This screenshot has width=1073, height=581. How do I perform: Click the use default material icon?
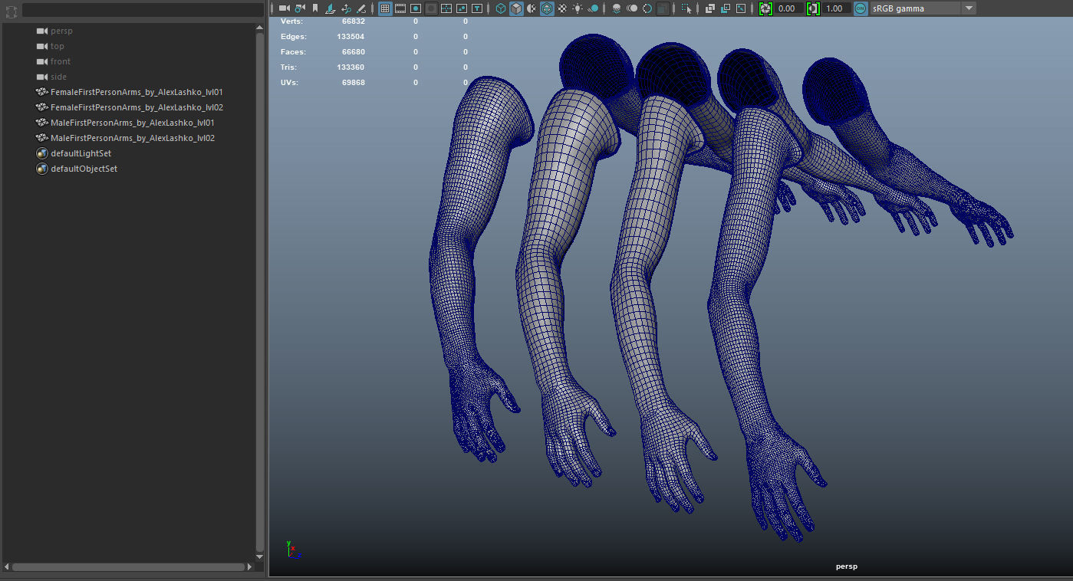[x=532, y=8]
